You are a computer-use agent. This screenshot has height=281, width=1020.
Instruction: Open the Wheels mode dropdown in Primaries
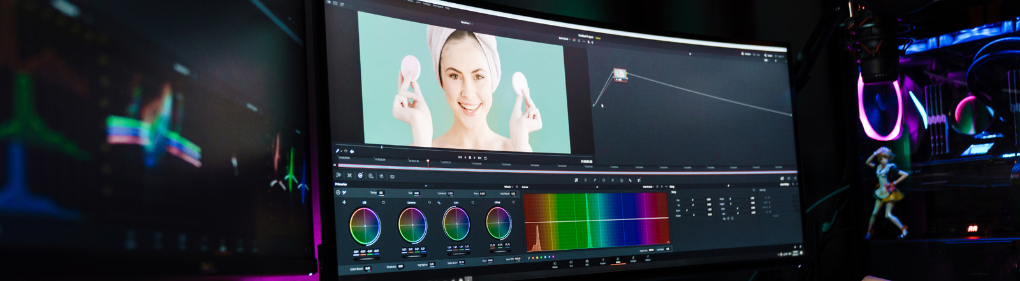(x=508, y=187)
